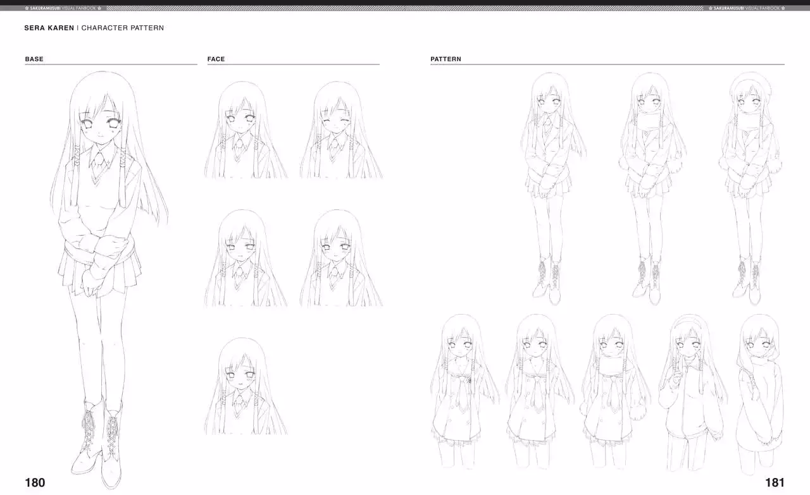Click the CHARACTER PATTERN title text

(123, 28)
